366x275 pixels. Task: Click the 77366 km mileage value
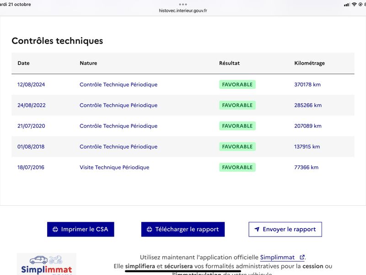(x=306, y=167)
